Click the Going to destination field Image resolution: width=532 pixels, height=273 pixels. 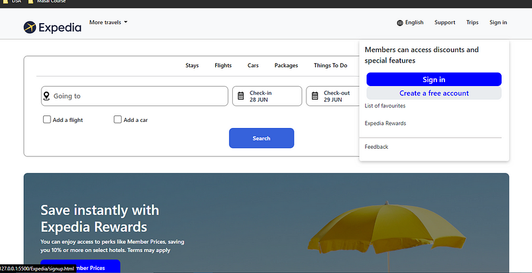[135, 96]
